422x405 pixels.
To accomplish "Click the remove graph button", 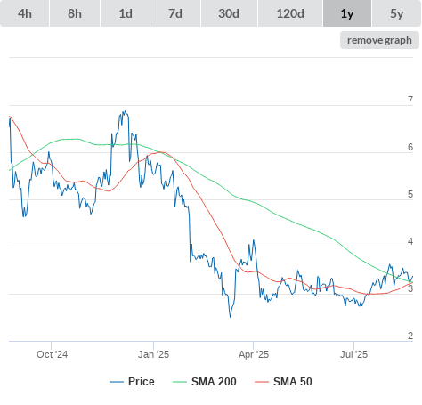I will 379,40.
